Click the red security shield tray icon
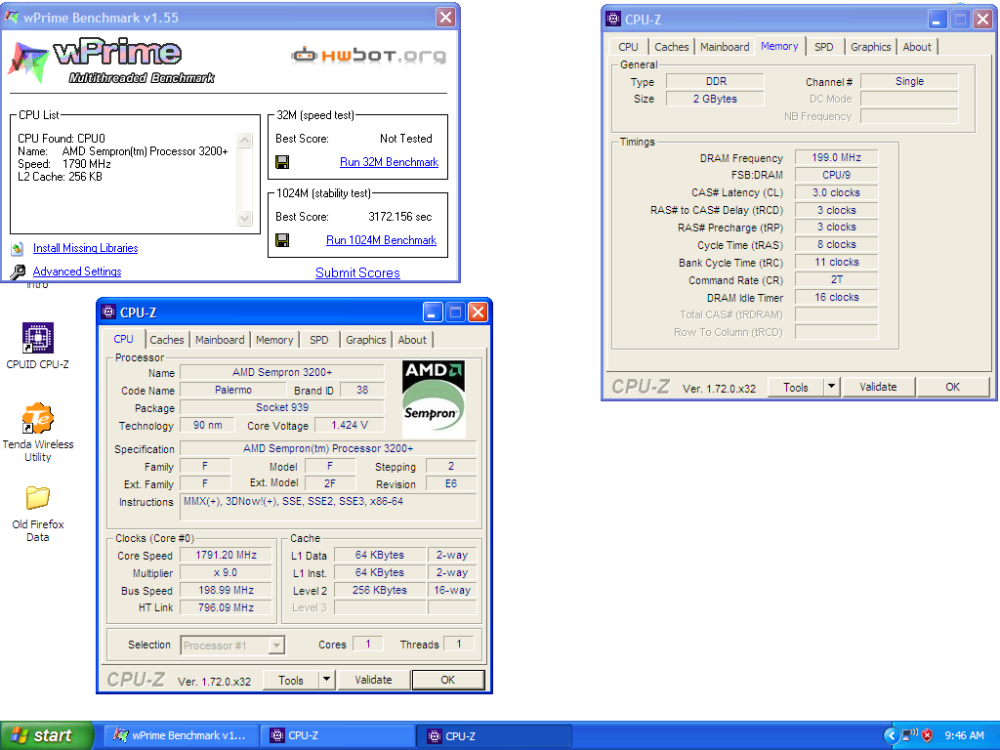This screenshot has width=1000, height=750. (x=928, y=735)
